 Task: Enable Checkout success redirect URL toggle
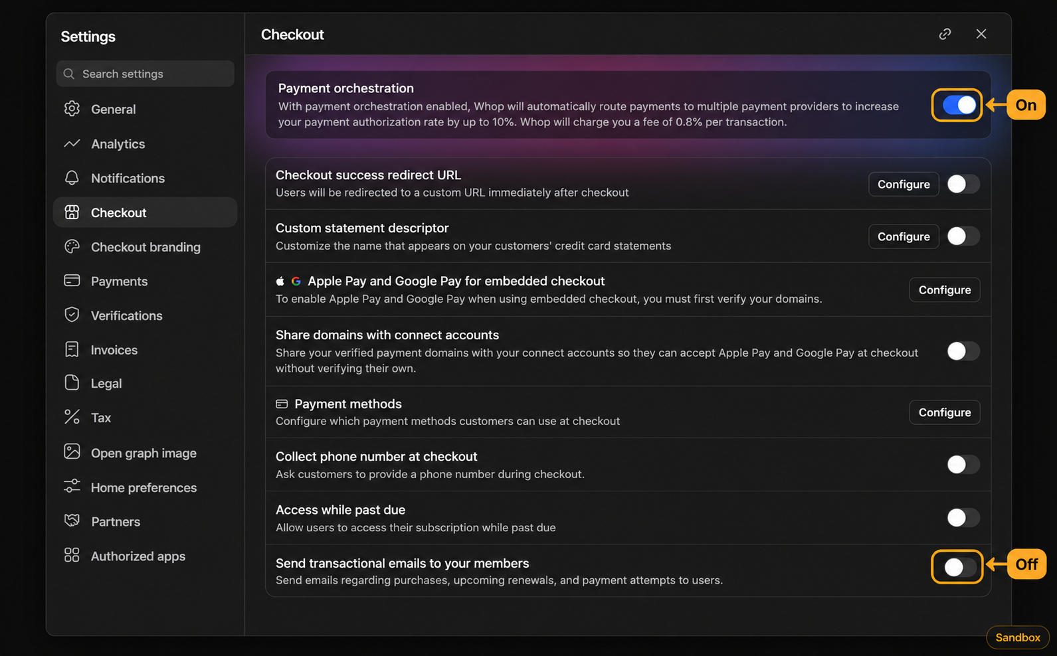coord(963,184)
